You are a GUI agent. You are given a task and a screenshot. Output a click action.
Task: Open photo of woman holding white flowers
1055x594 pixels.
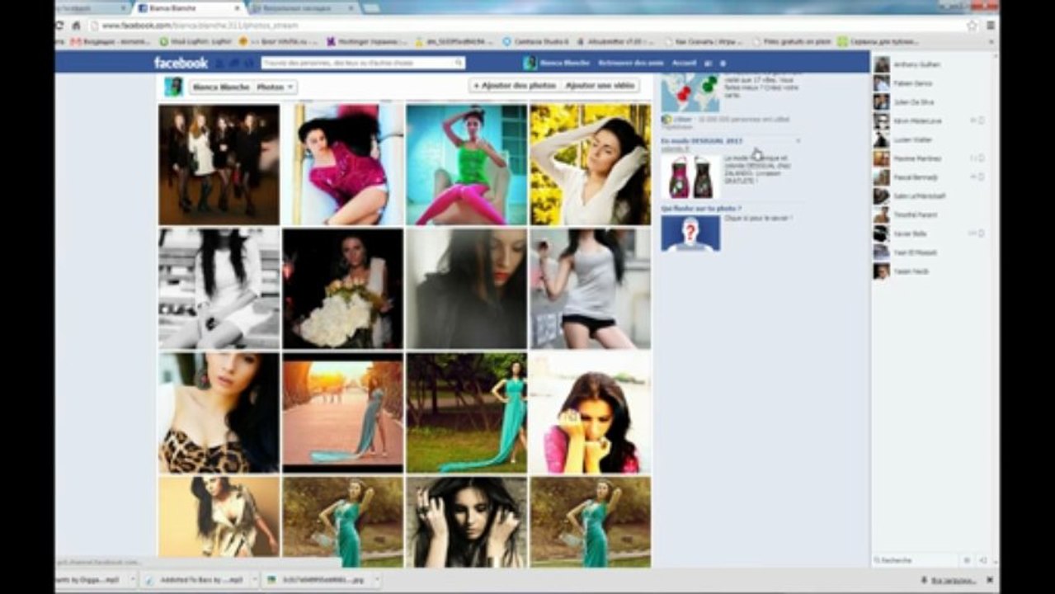342,289
